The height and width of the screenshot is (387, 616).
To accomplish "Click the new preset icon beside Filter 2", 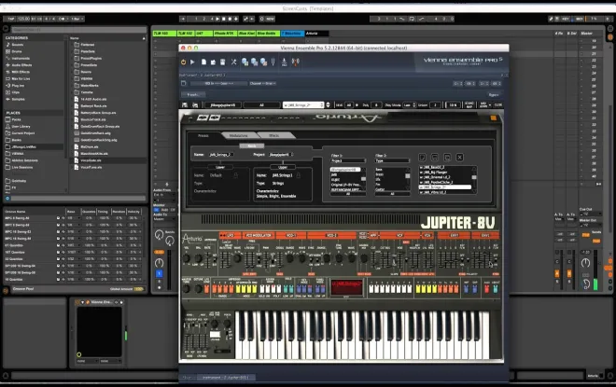I will point(422,158).
